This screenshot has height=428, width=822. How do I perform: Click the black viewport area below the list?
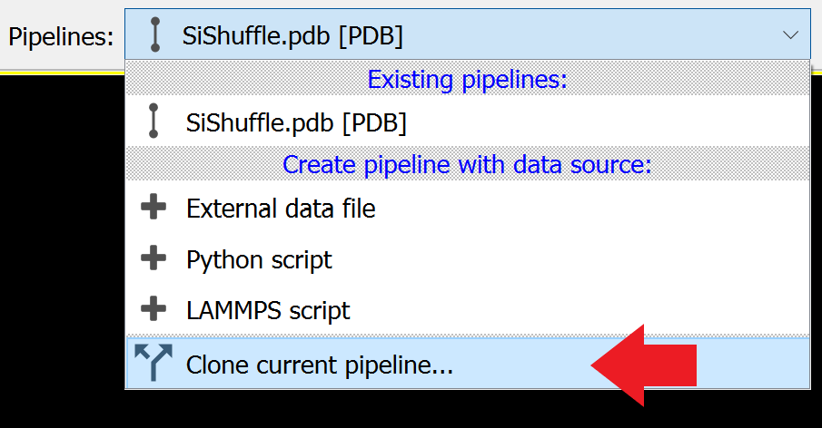(454, 410)
